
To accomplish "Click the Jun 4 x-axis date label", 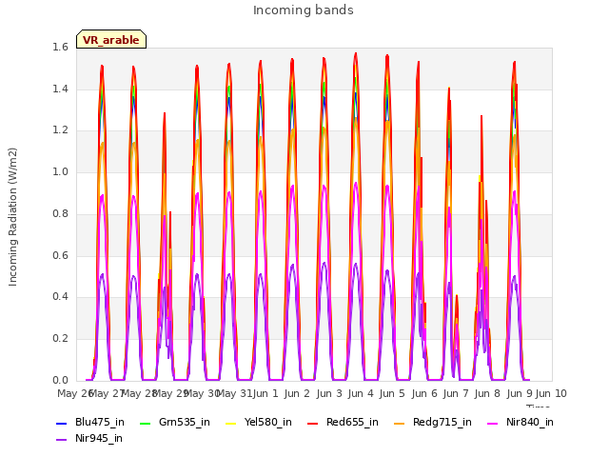I will (361, 393).
